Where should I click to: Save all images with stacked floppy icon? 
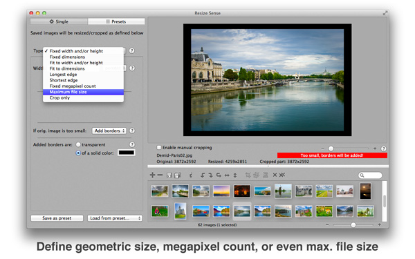pos(177,175)
